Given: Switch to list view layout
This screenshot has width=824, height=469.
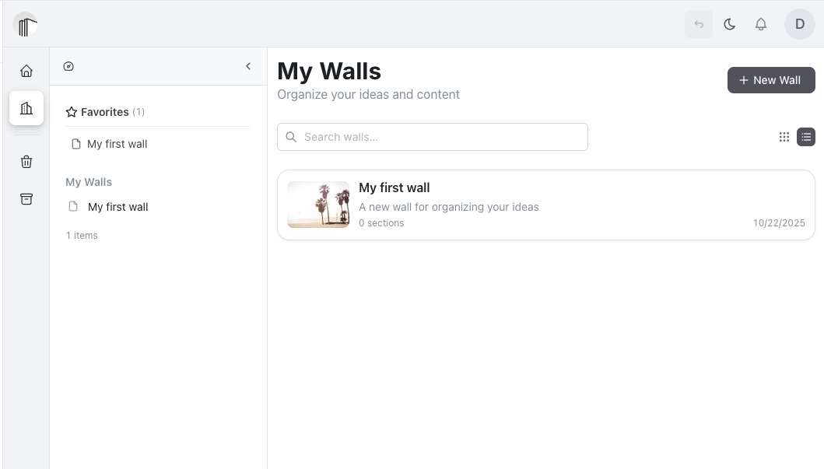Looking at the screenshot, I should point(806,137).
